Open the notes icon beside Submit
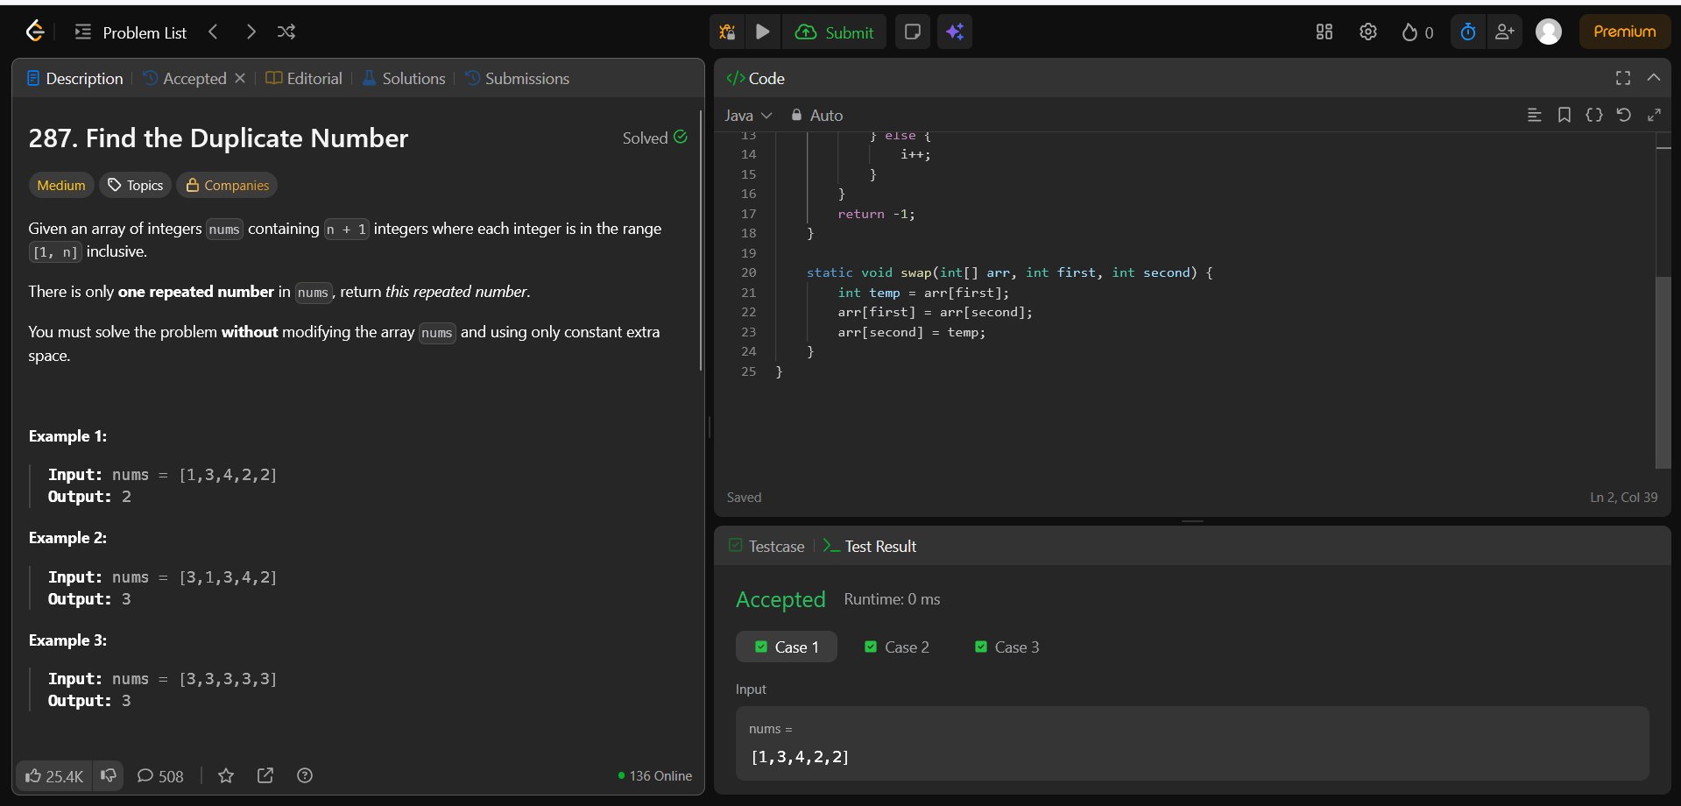1681x806 pixels. pyautogui.click(x=912, y=32)
